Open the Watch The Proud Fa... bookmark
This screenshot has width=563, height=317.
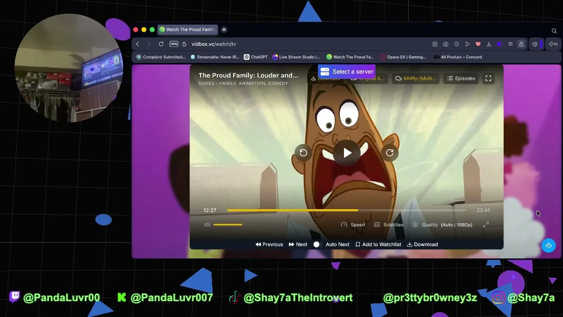350,57
